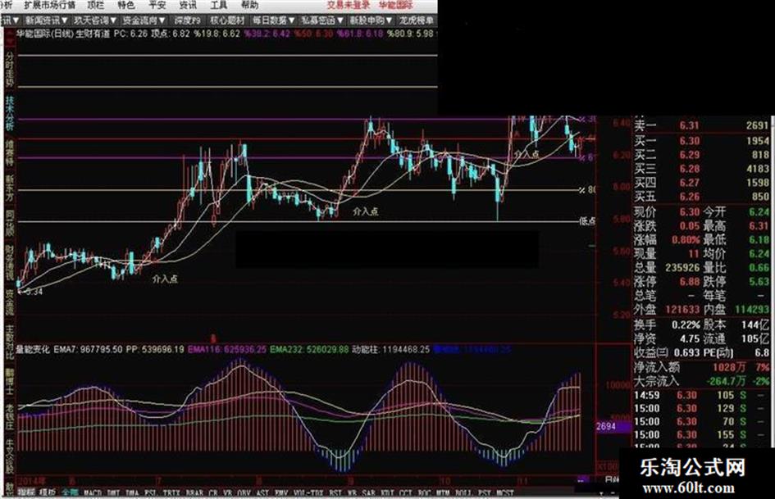This screenshot has width=775, height=499.
Task: Open the 新东方 sidebar tab
Action: [9, 188]
